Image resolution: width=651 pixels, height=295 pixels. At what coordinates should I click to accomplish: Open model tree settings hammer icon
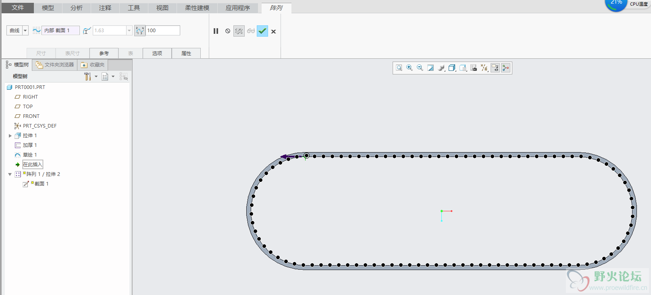pyautogui.click(x=87, y=76)
